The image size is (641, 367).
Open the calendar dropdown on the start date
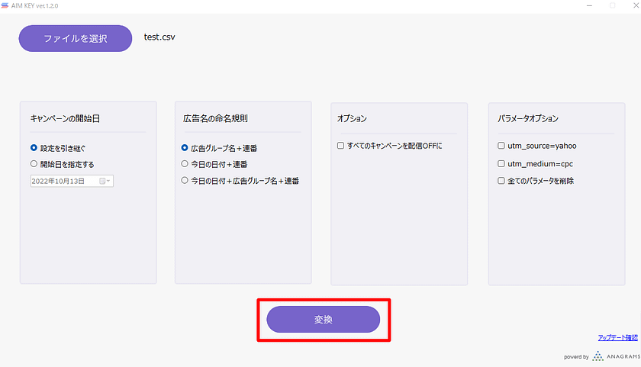[x=105, y=181]
